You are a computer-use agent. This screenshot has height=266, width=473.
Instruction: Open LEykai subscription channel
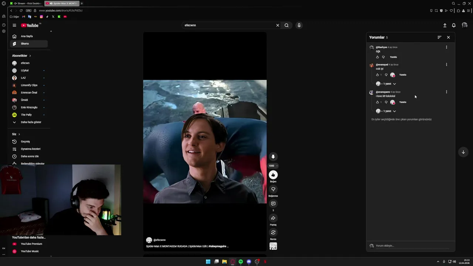29,71
